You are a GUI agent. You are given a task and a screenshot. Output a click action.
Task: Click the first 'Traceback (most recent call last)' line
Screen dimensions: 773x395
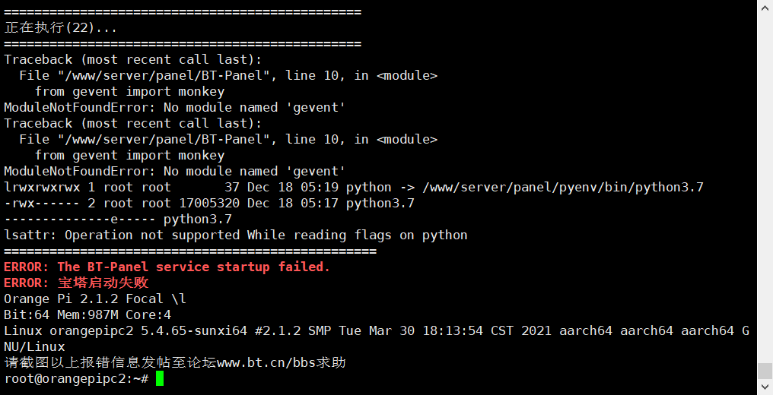point(133,59)
